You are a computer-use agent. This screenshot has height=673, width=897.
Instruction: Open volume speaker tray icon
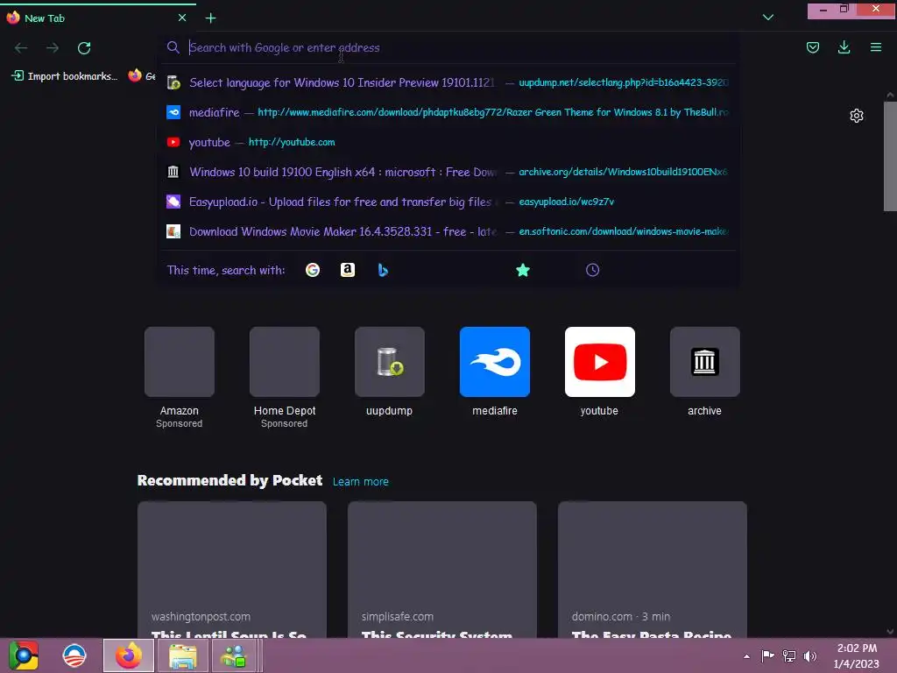tap(810, 655)
